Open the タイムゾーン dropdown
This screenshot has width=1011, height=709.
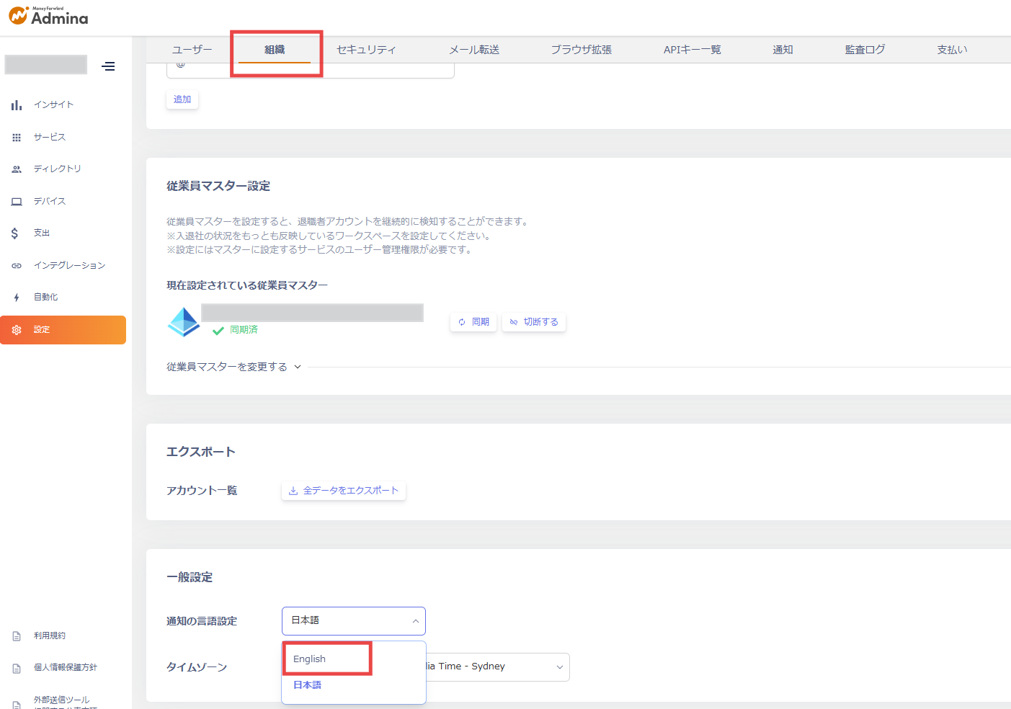(498, 667)
